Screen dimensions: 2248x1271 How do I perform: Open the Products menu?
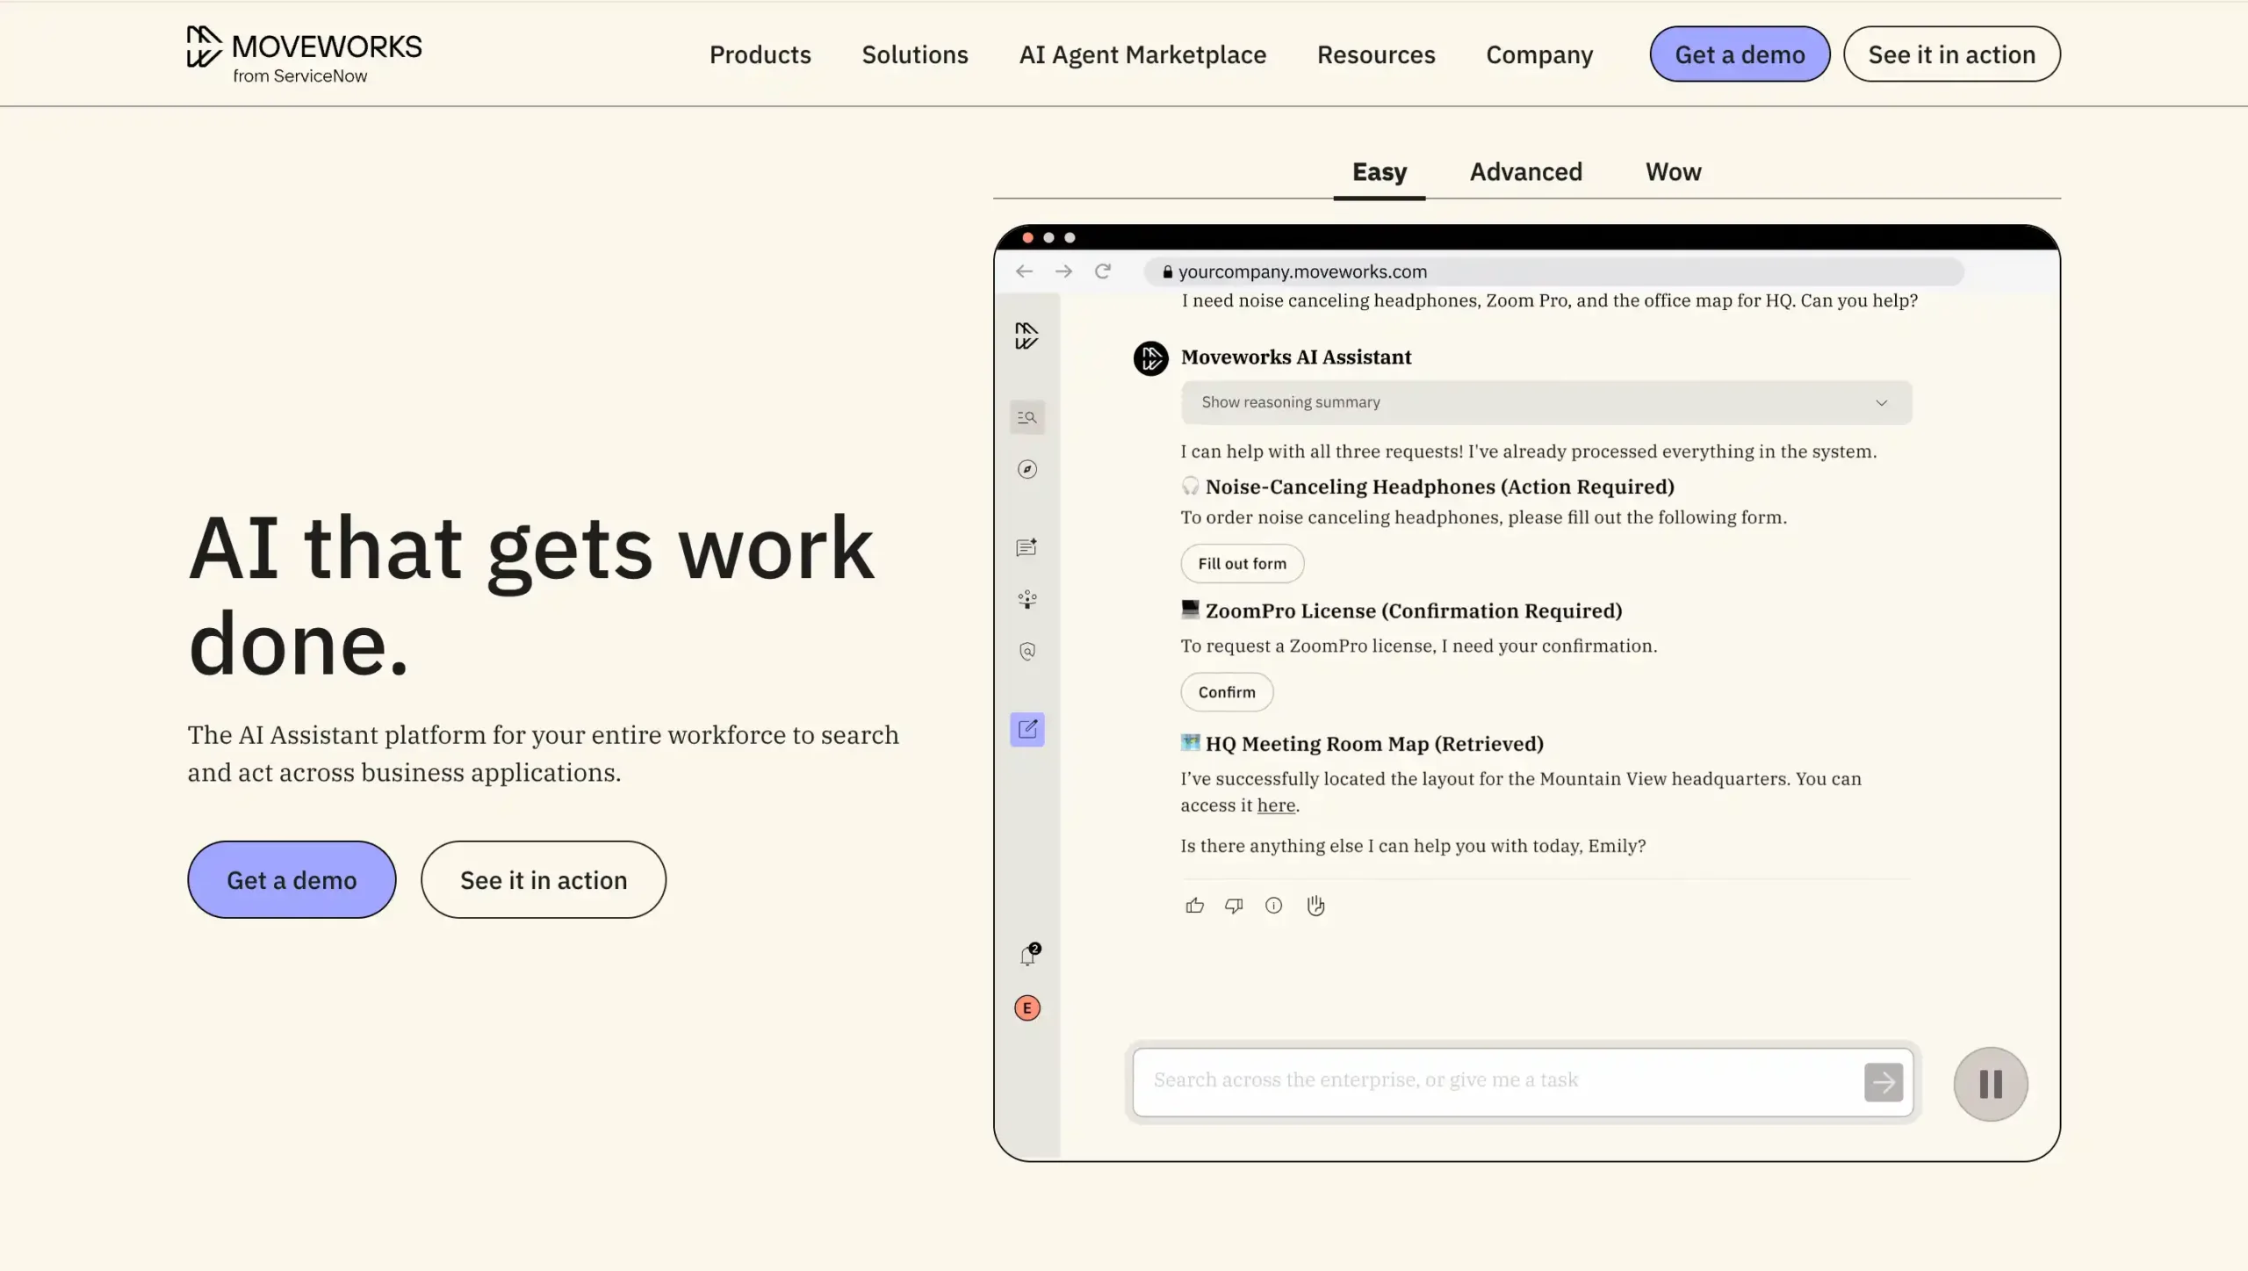[760, 54]
